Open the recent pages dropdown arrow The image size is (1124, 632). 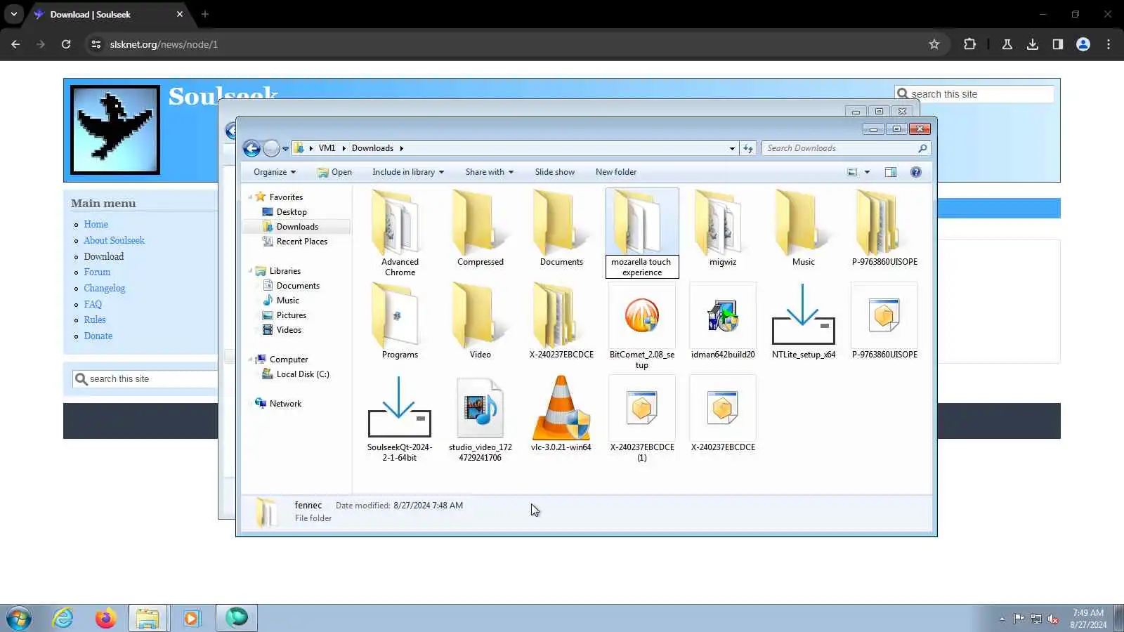tap(285, 149)
